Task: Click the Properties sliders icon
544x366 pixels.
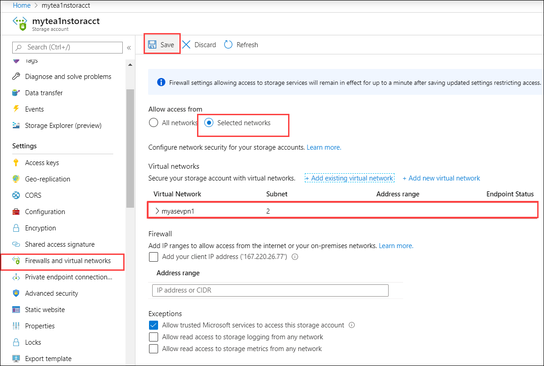Action: click(x=16, y=326)
